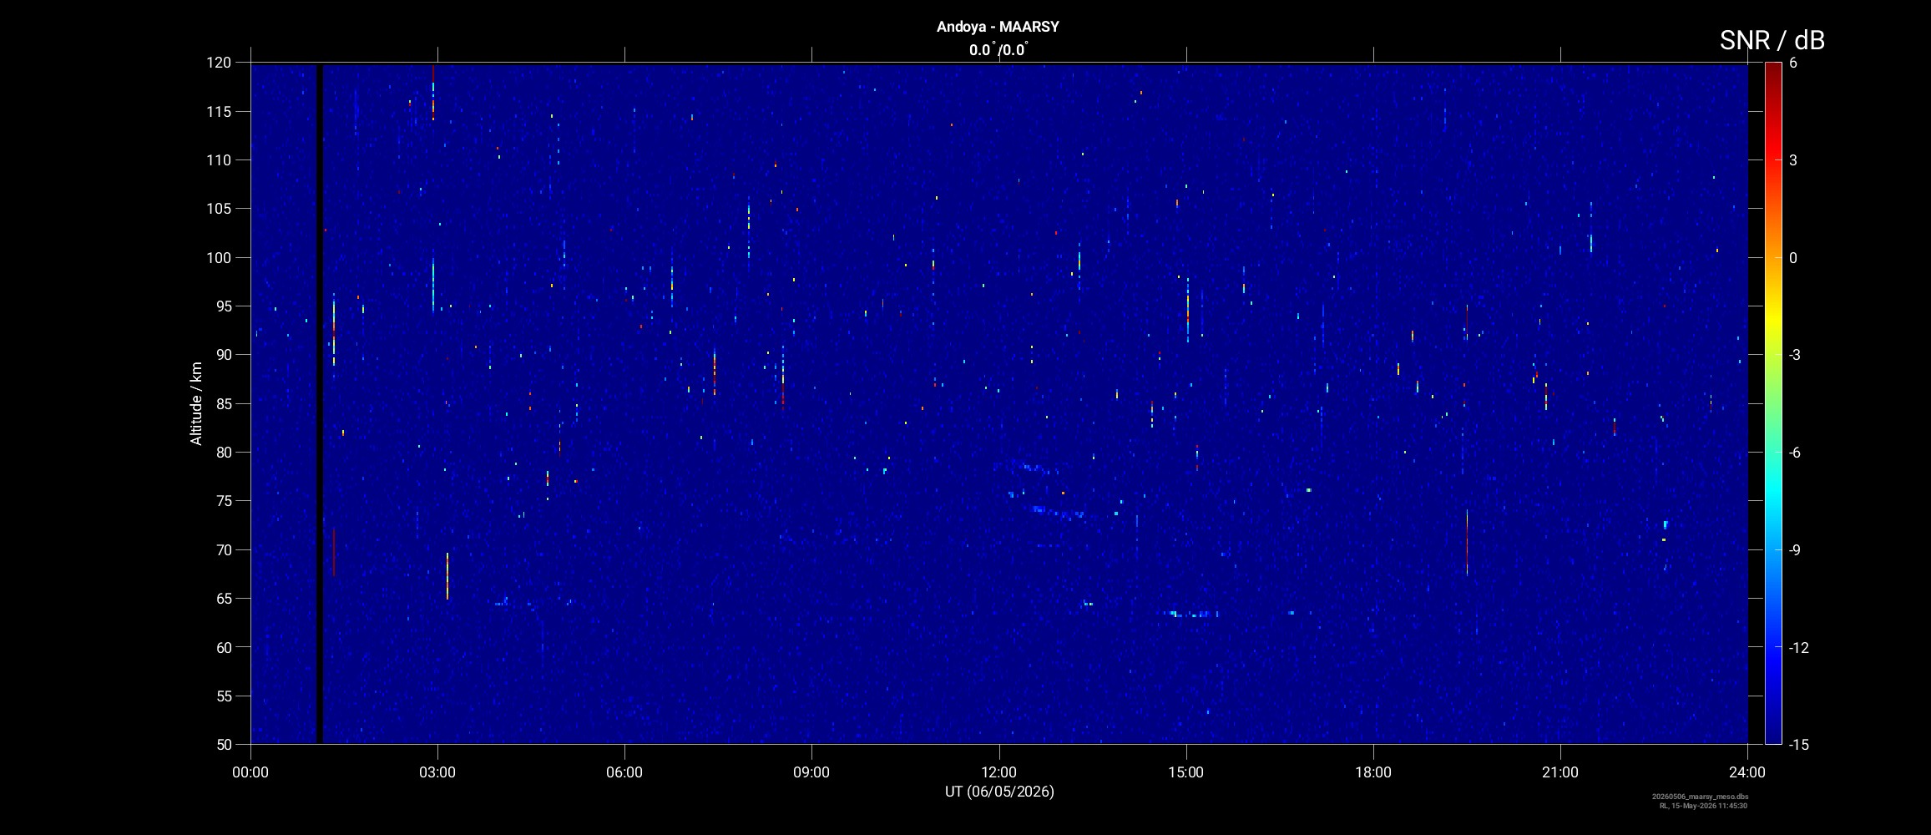Click the colorbar's -15 dB tick label
This screenshot has width=1931, height=835.
pos(1798,744)
